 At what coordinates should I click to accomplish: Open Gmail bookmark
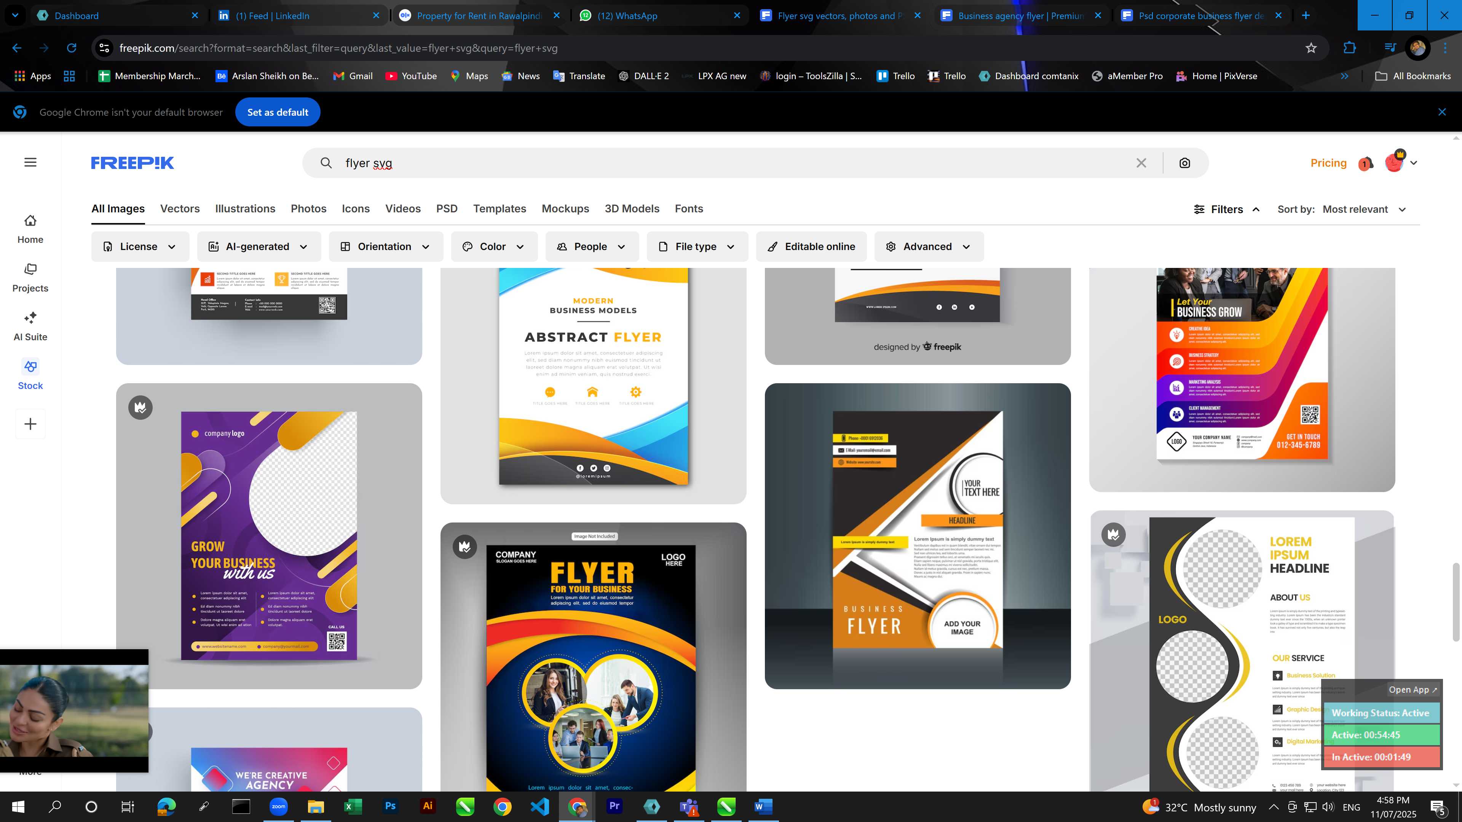click(353, 76)
